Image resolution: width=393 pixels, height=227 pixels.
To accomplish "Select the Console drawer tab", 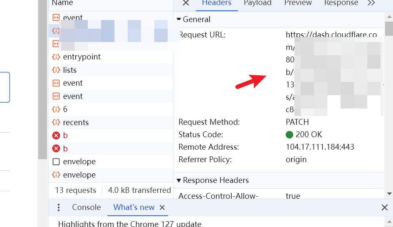I will 87,207.
